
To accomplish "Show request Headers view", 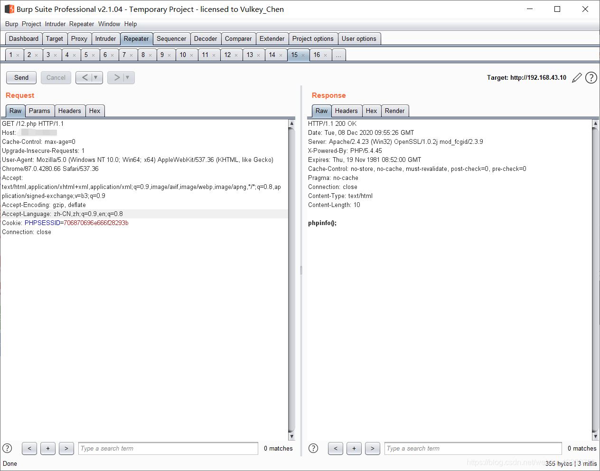I will (70, 111).
